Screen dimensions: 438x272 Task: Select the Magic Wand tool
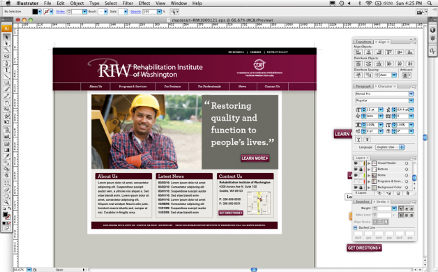coord(7,50)
